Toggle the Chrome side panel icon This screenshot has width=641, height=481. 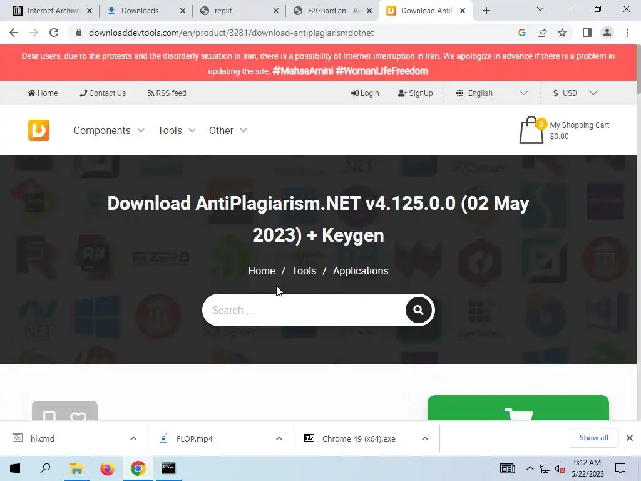pos(587,33)
